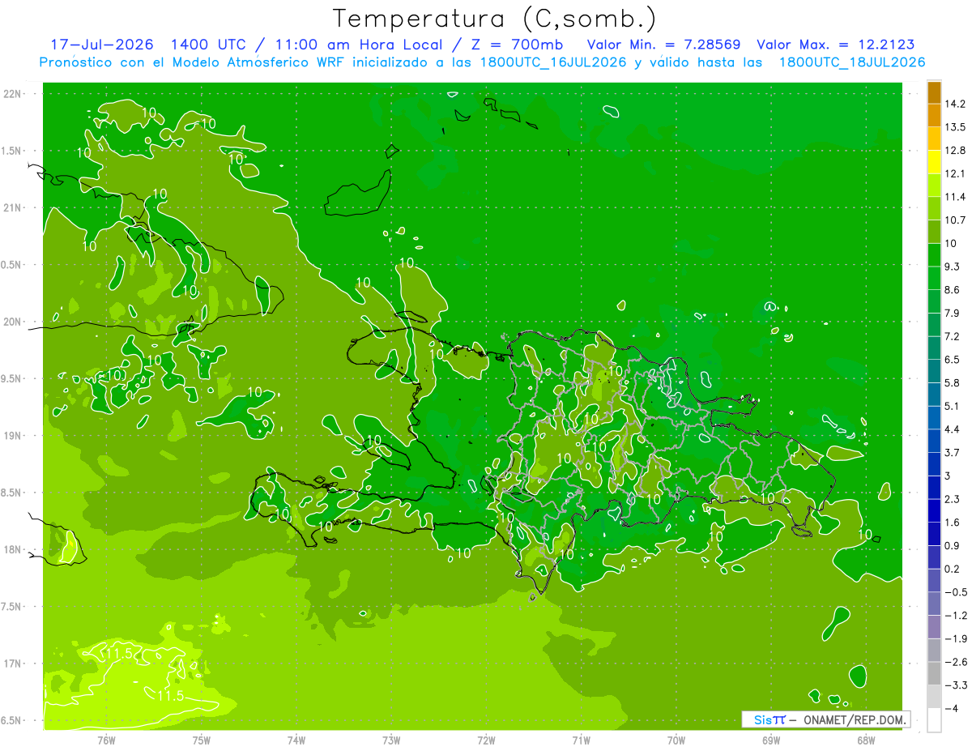Viewport: 972px width, 751px height.
Task: Click the '74W' longitude axis label
Action: click(x=296, y=740)
